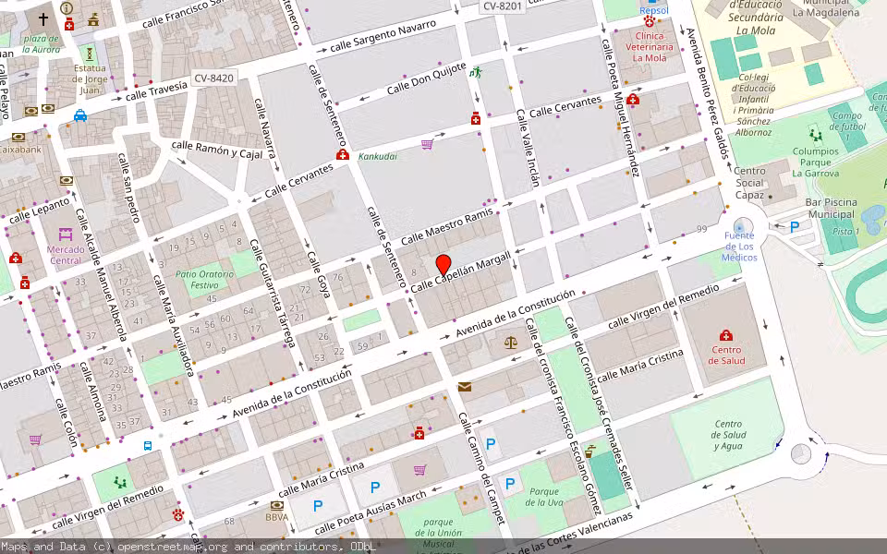Viewport: 887px width, 554px height.
Task: Click the calle Poeta Miguel Hernández label
Action: [x=621, y=107]
